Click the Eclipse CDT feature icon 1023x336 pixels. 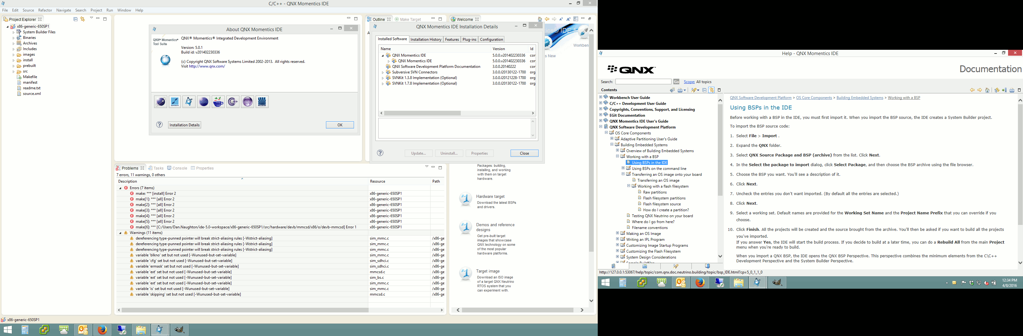coord(233,102)
